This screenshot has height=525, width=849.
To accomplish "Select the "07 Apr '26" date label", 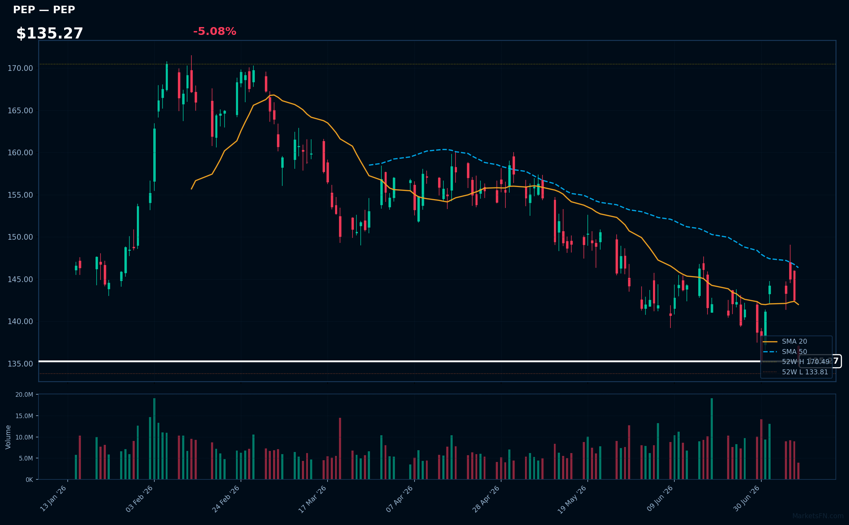I will pyautogui.click(x=400, y=499).
